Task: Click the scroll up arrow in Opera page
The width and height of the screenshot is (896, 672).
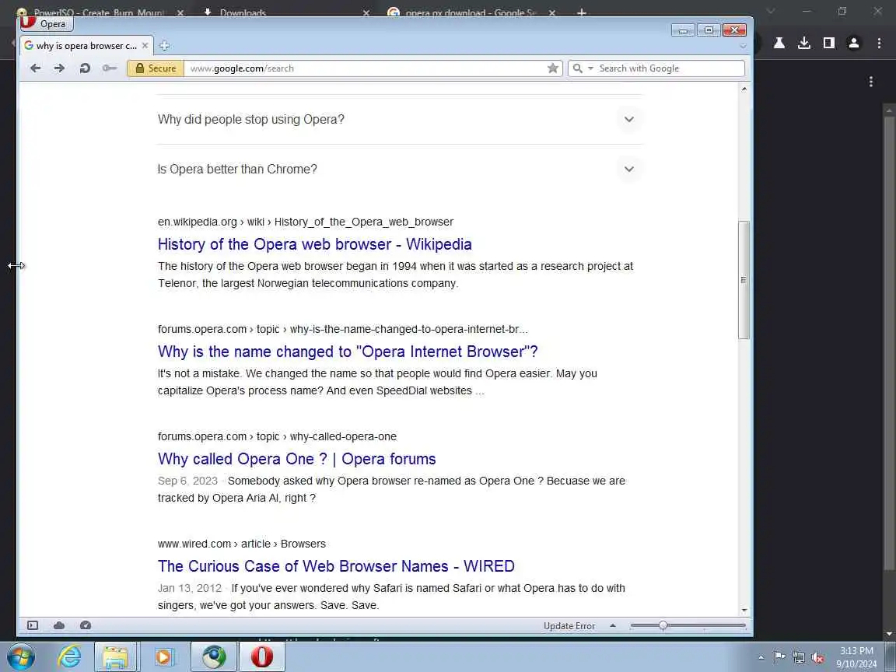Action: [x=744, y=89]
